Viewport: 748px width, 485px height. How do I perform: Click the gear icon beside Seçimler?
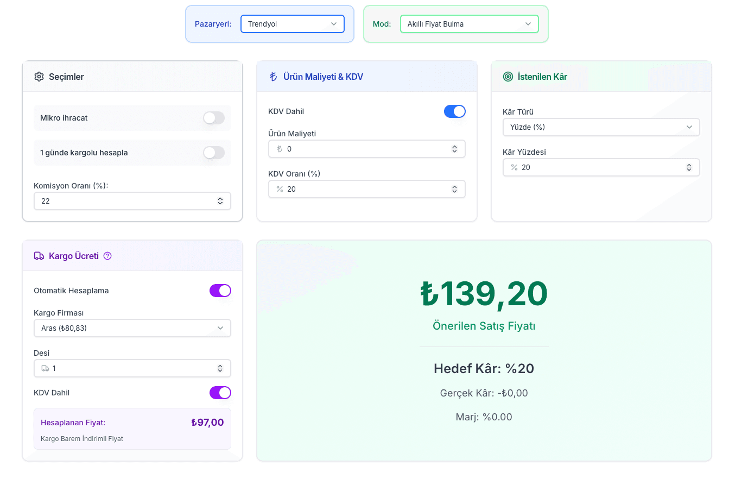point(39,77)
